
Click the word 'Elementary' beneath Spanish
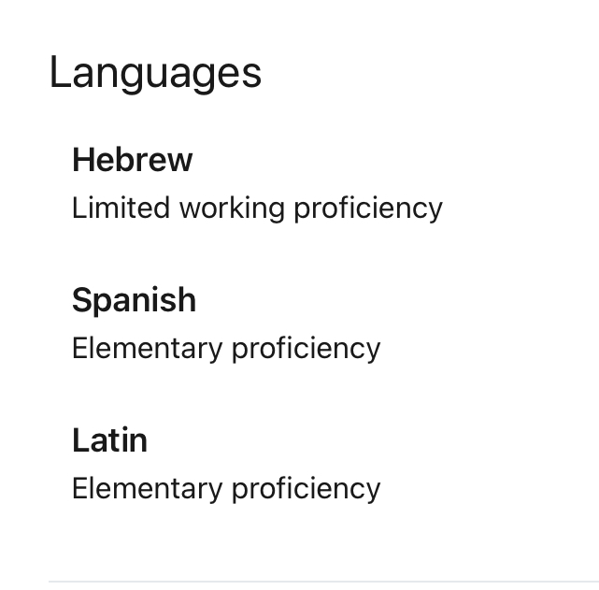tap(147, 349)
